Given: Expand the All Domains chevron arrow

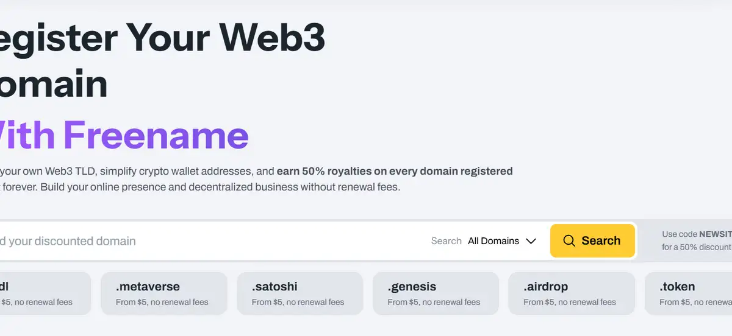Looking at the screenshot, I should [531, 241].
